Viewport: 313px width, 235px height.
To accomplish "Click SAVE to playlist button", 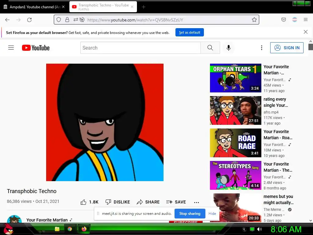I will [x=176, y=202].
